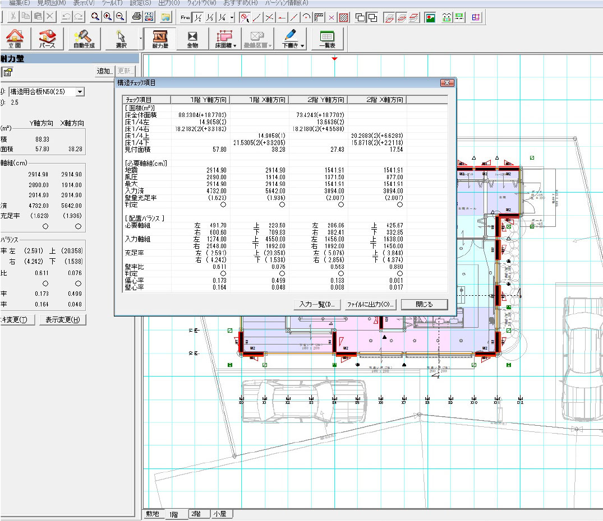Viewport: 603px width, 521px height.
Task: Click the zoom-to-fit magnifier icon
Action: [95, 16]
